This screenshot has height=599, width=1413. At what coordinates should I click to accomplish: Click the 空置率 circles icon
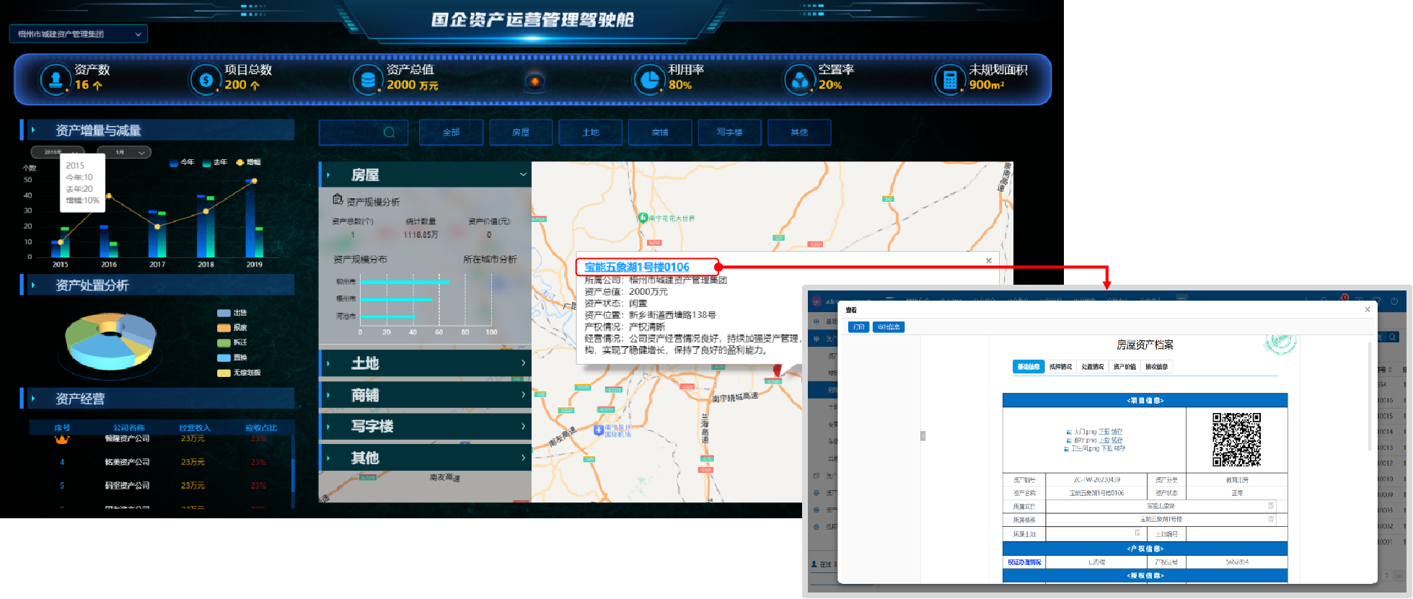click(799, 80)
